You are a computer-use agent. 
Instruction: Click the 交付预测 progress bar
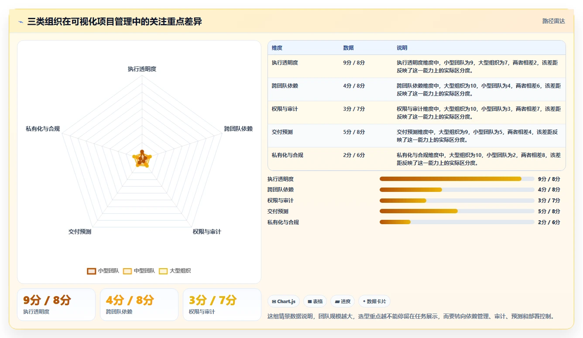click(457, 211)
